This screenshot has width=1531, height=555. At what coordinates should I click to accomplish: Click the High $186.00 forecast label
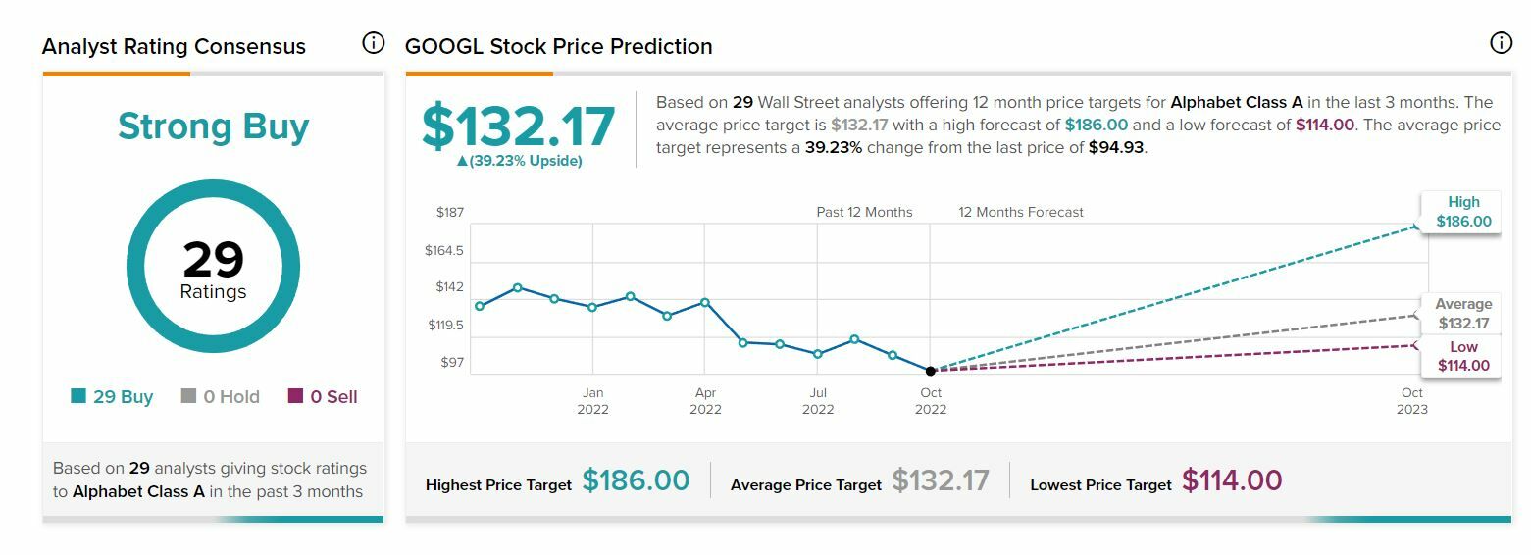[x=1462, y=212]
